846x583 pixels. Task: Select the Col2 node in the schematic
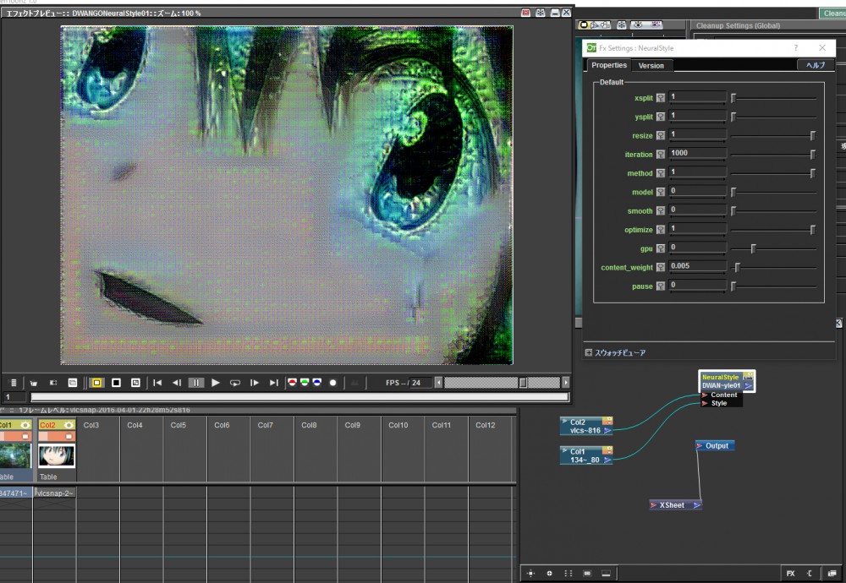pos(586,426)
